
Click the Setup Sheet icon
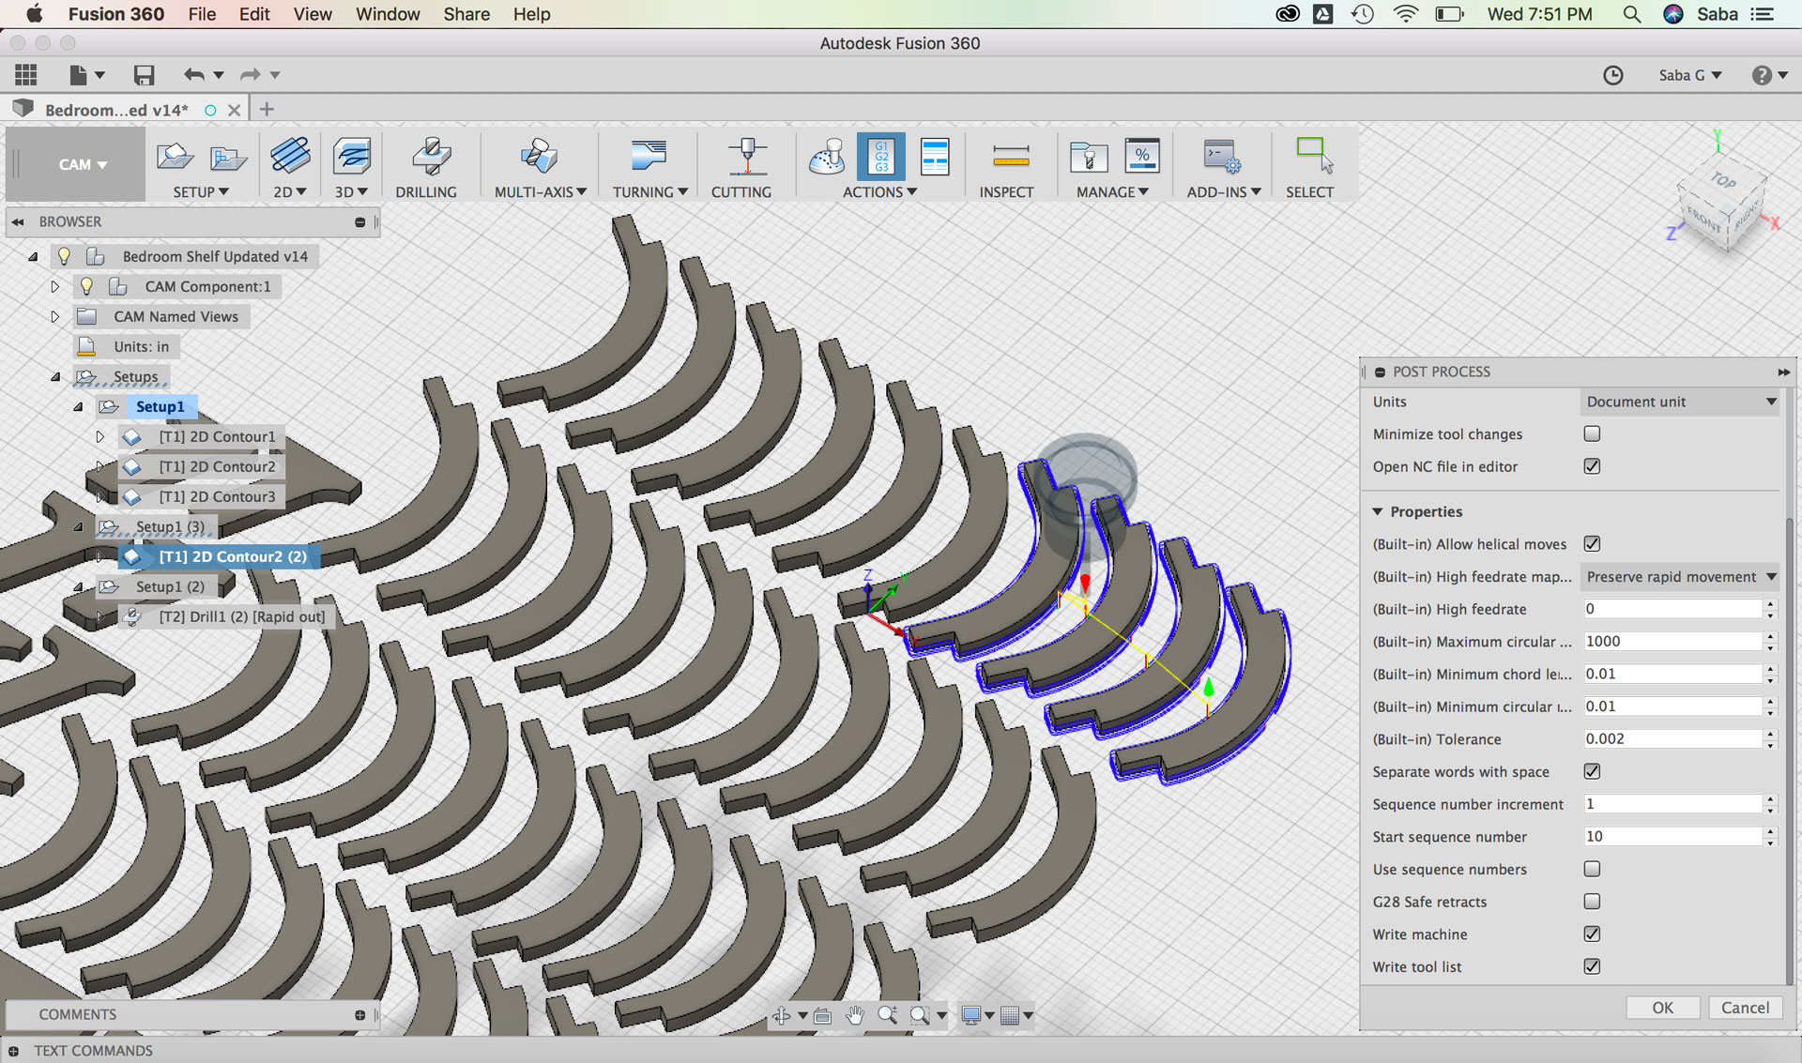coord(935,156)
